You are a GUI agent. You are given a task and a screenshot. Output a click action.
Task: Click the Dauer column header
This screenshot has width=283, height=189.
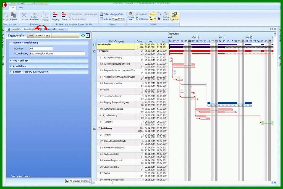(140, 41)
